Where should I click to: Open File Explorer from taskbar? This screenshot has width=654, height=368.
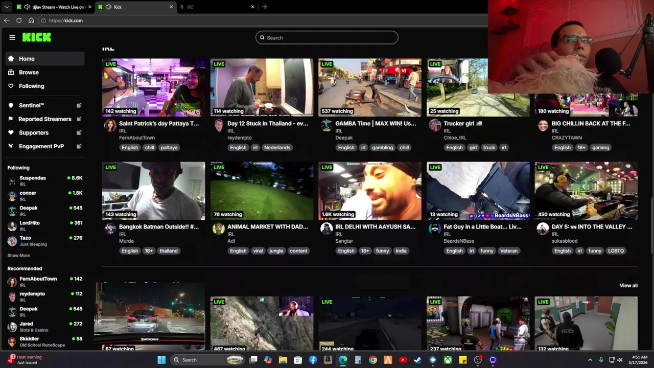point(283,360)
